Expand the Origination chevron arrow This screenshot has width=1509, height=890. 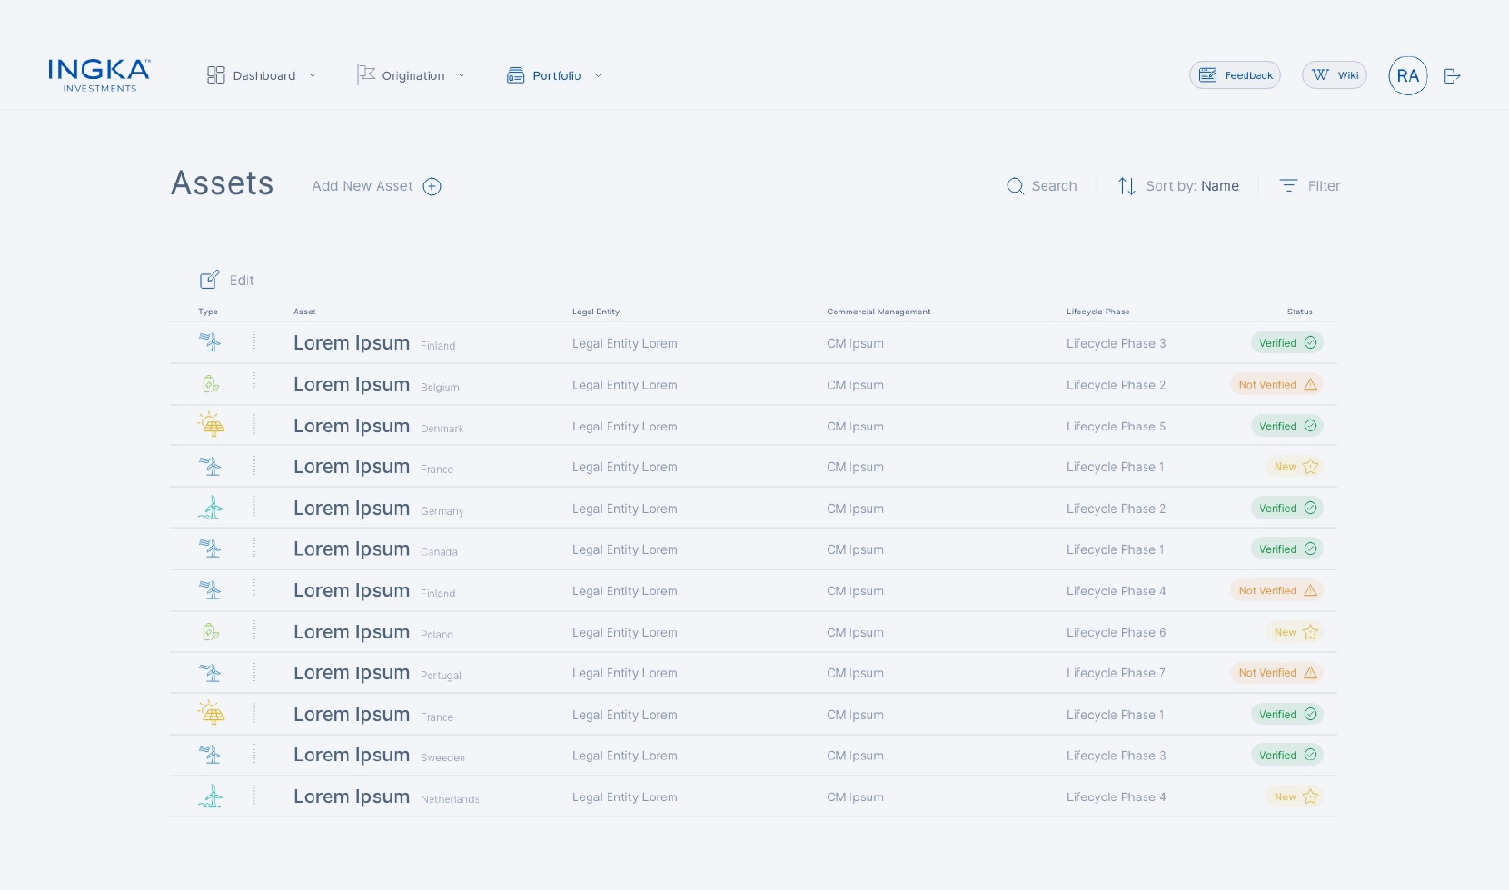coord(462,75)
